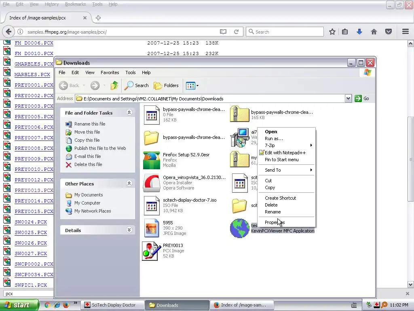414x311 pixels.
Task: Select the Firefox Setup 52.9.0esr file icon
Action: pyautogui.click(x=151, y=160)
